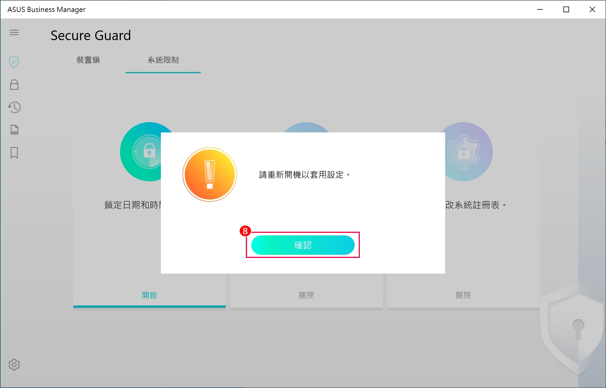Toggle the registry card's 關閉 status
Screen dimensions: 606x388
coord(463,295)
